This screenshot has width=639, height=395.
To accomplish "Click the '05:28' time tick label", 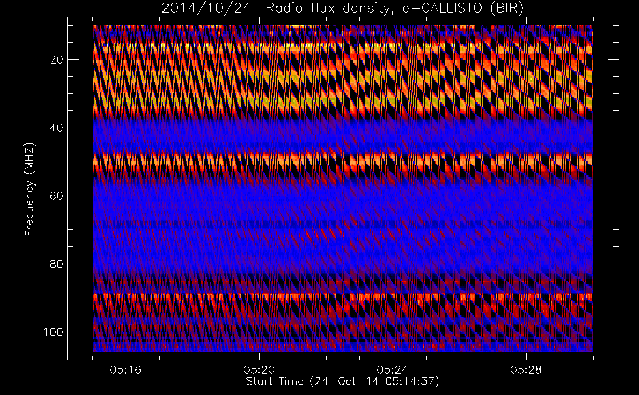I will tap(526, 370).
